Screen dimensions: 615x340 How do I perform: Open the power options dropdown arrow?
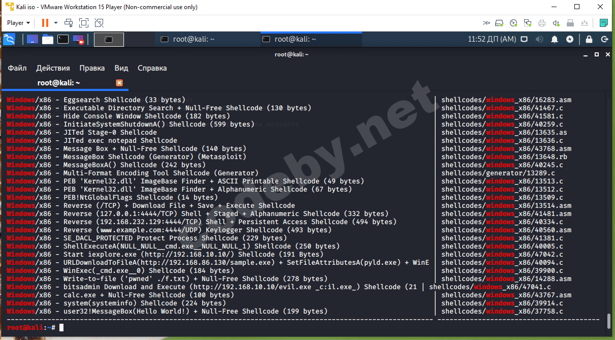[x=56, y=23]
